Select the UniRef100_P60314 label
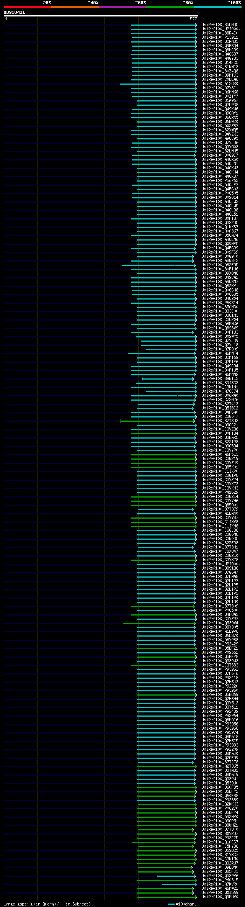The height and width of the screenshot is (907, 245). click(220, 303)
